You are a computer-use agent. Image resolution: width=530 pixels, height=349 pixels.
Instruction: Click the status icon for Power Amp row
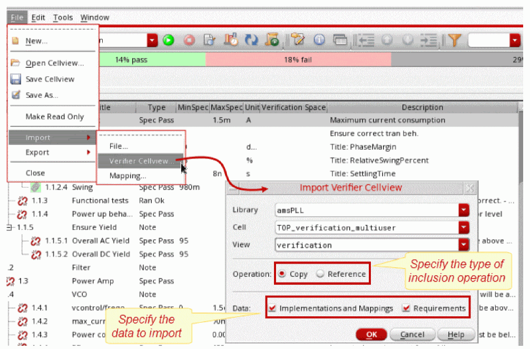click(x=10, y=281)
